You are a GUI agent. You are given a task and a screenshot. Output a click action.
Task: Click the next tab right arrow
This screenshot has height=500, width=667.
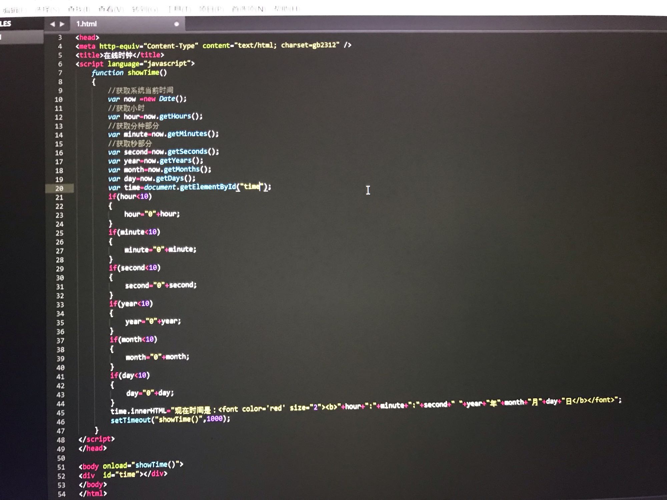[x=62, y=24]
